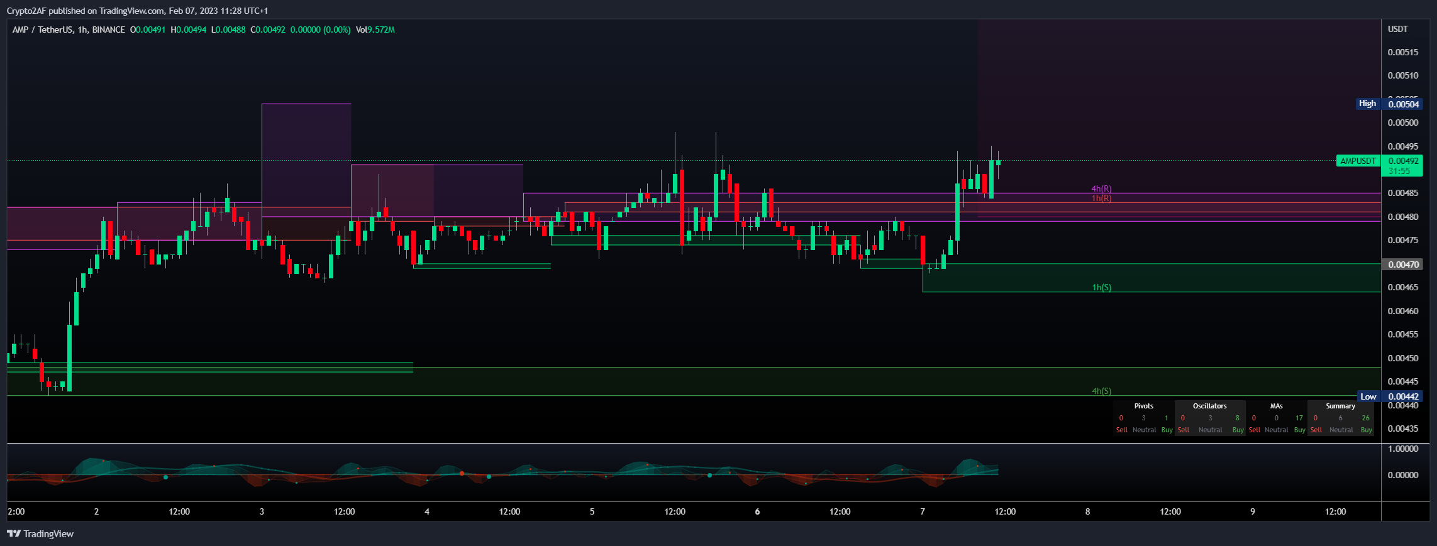Image resolution: width=1437 pixels, height=546 pixels.
Task: Click the 31:55 bar countdown timer
Action: 1399,171
